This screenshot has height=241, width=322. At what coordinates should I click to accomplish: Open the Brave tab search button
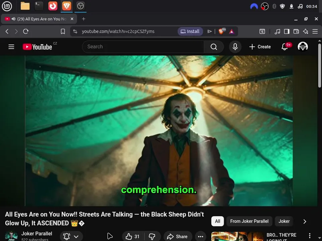[x=262, y=31]
